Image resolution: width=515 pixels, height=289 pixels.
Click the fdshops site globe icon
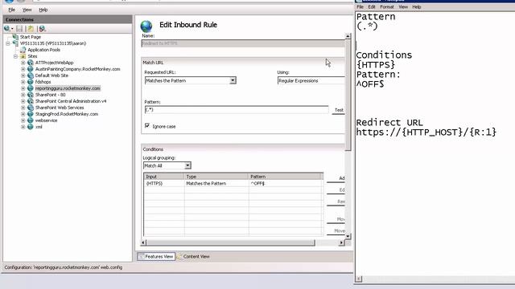(31, 82)
